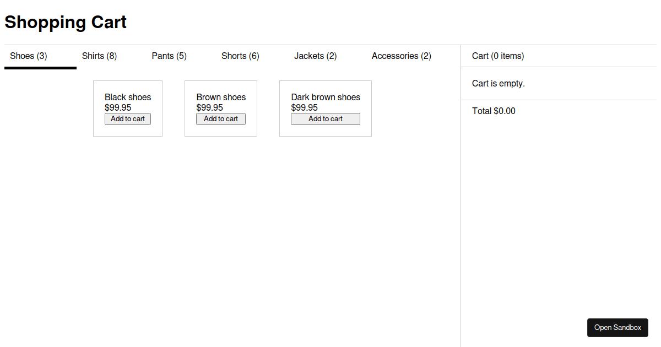Viewport: 661px width, 347px height.
Task: Go to the Jackets (2) tab
Action: (315, 56)
